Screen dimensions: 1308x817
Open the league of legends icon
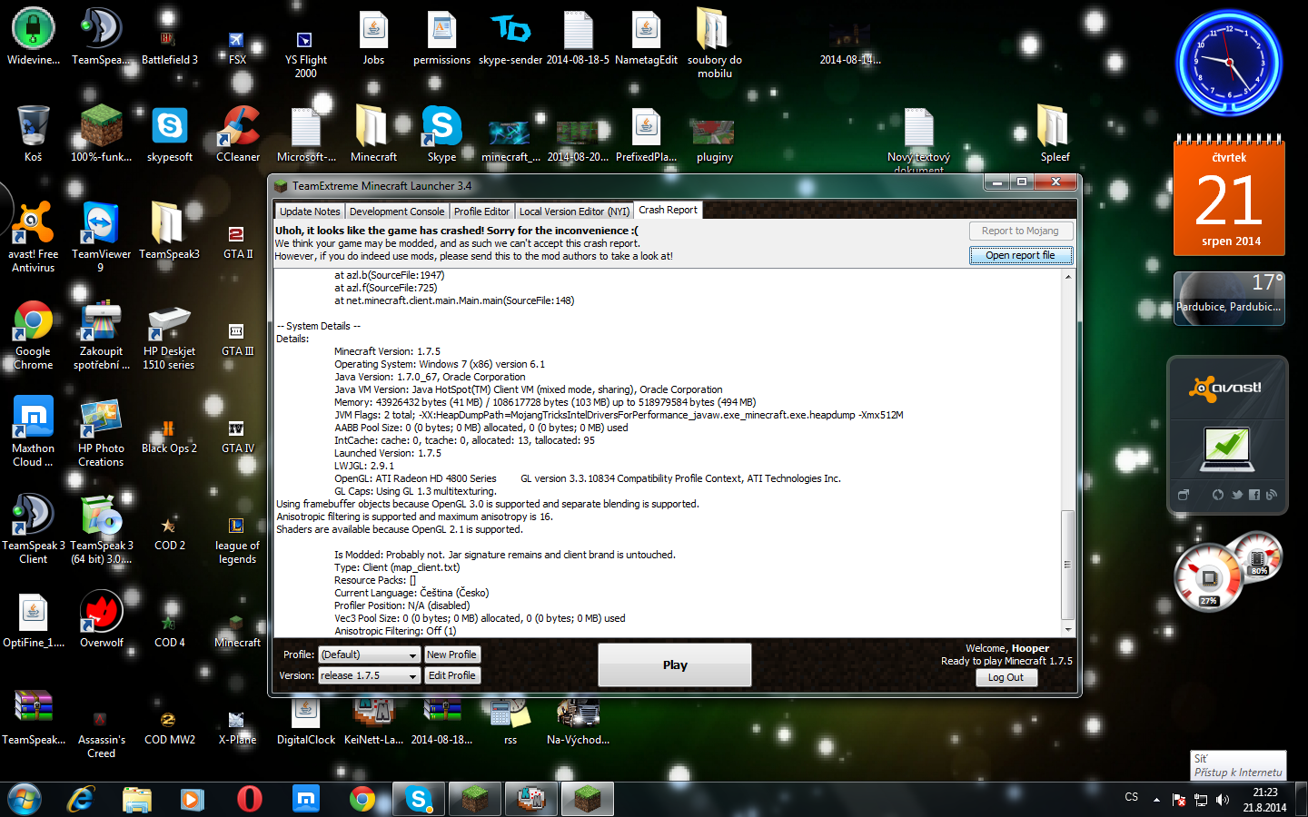coord(237,539)
